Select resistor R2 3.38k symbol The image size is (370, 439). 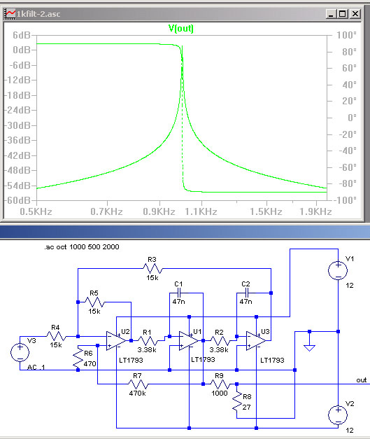point(220,341)
